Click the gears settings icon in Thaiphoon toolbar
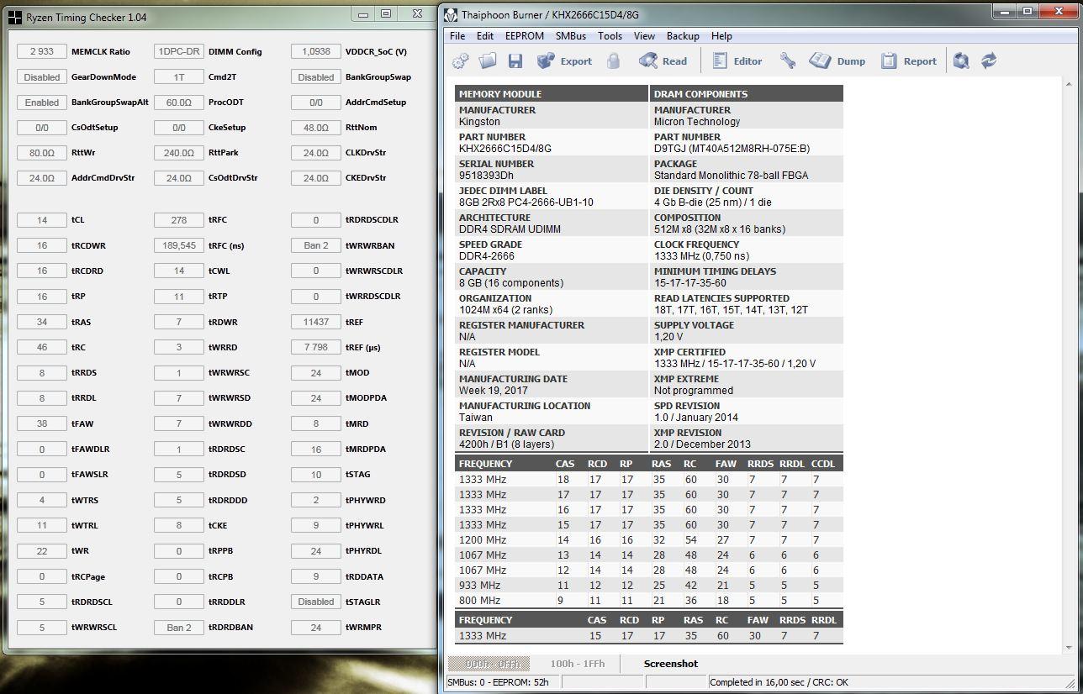This screenshot has height=694, width=1083. click(x=461, y=60)
